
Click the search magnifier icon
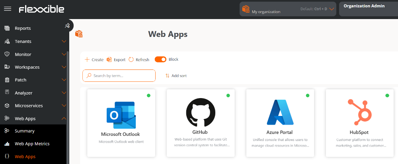coord(89,75)
